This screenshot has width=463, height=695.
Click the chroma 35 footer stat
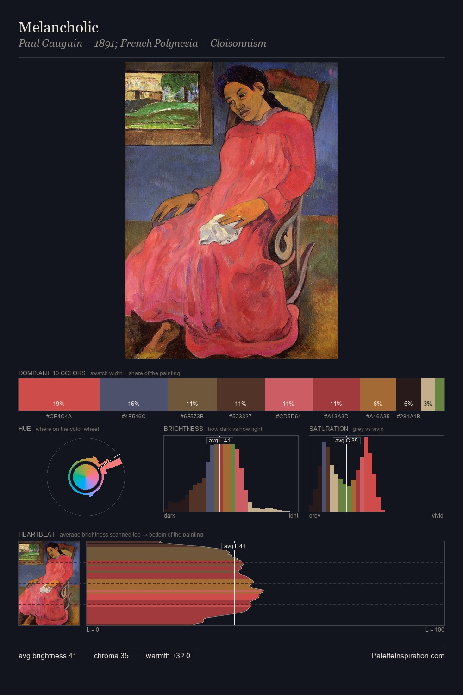click(111, 656)
